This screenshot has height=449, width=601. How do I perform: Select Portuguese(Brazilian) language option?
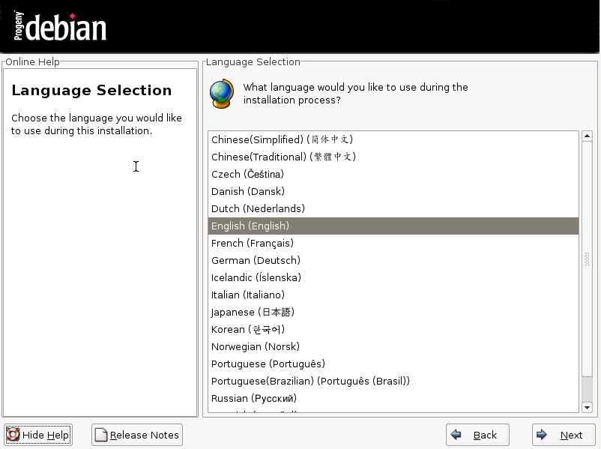(310, 381)
